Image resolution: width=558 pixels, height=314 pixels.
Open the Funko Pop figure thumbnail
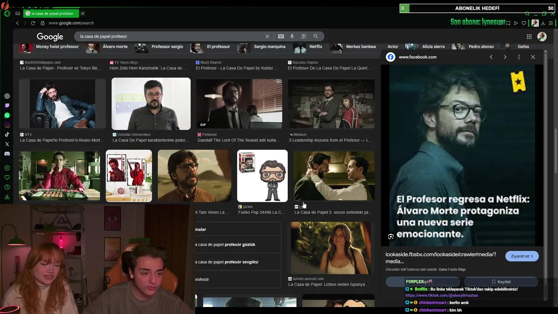[x=262, y=176]
